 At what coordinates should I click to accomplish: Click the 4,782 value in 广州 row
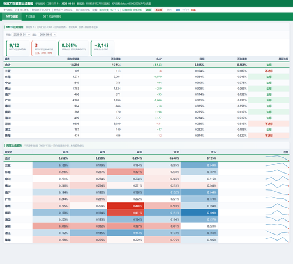coord(76,100)
